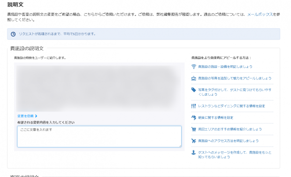Click the 説明文 page heading

point(15,5)
